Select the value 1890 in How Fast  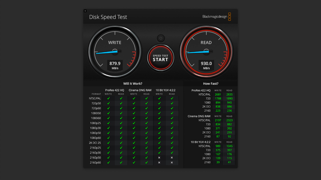coord(229,99)
